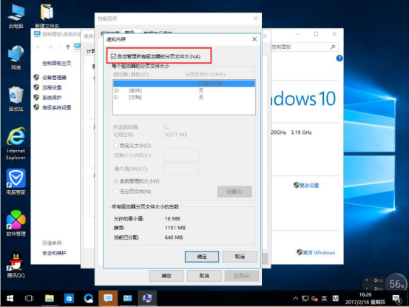Go forward in the control panel window
Viewport: 409px width, 307px height.
tap(50, 47)
